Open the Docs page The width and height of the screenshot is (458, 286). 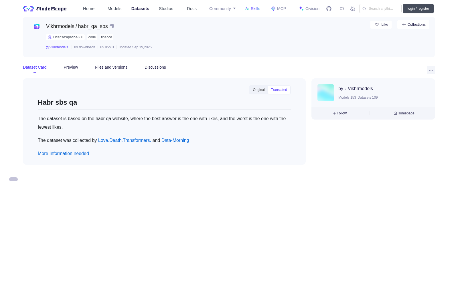(192, 9)
